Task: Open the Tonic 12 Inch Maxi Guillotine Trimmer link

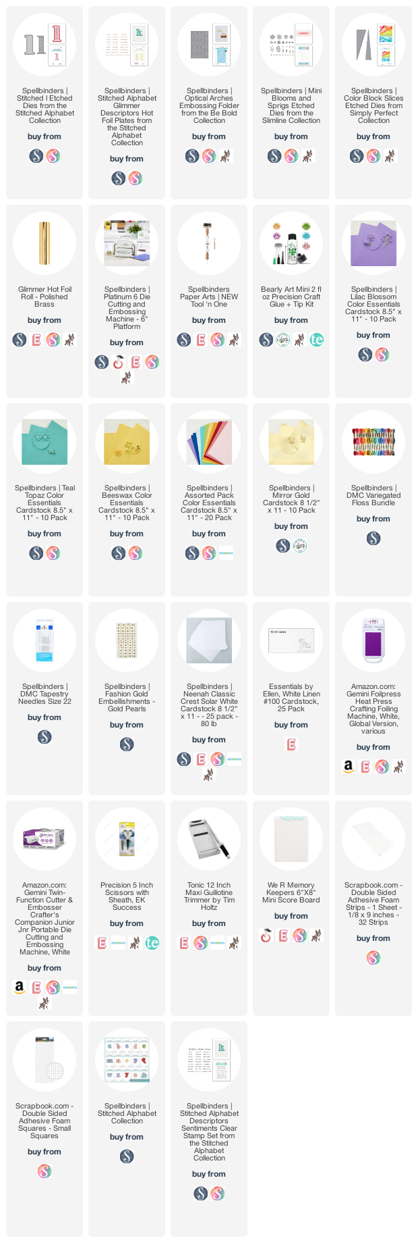Action: click(209, 896)
